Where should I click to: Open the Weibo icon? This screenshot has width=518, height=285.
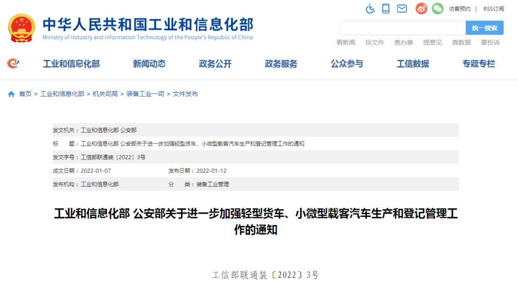421,9
